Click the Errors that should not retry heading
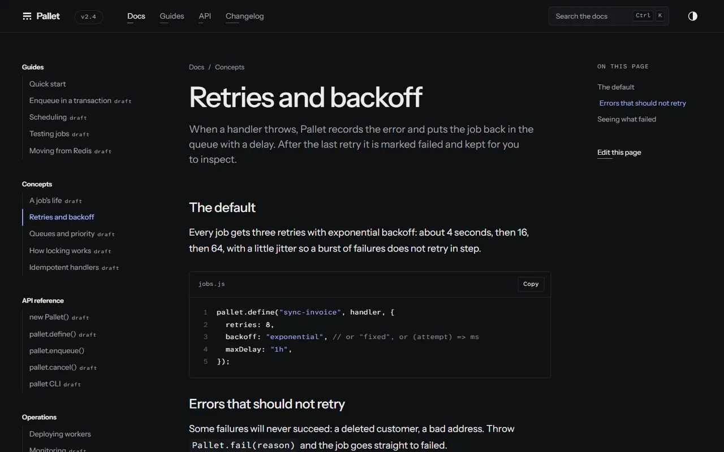The height and width of the screenshot is (452, 724). pyautogui.click(x=267, y=404)
